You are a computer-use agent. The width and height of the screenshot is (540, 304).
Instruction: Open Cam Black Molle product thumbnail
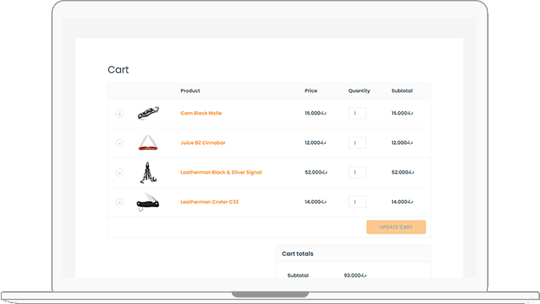(x=148, y=114)
